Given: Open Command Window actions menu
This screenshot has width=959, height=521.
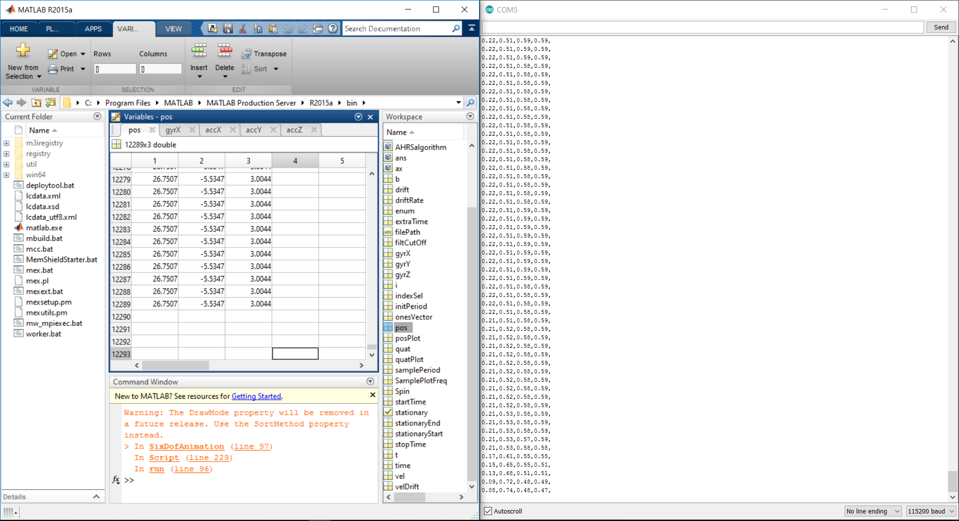Looking at the screenshot, I should pos(370,381).
